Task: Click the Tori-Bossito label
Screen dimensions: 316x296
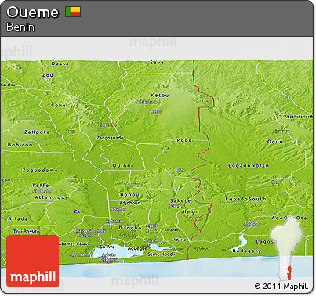Action: pyautogui.click(x=27, y=232)
